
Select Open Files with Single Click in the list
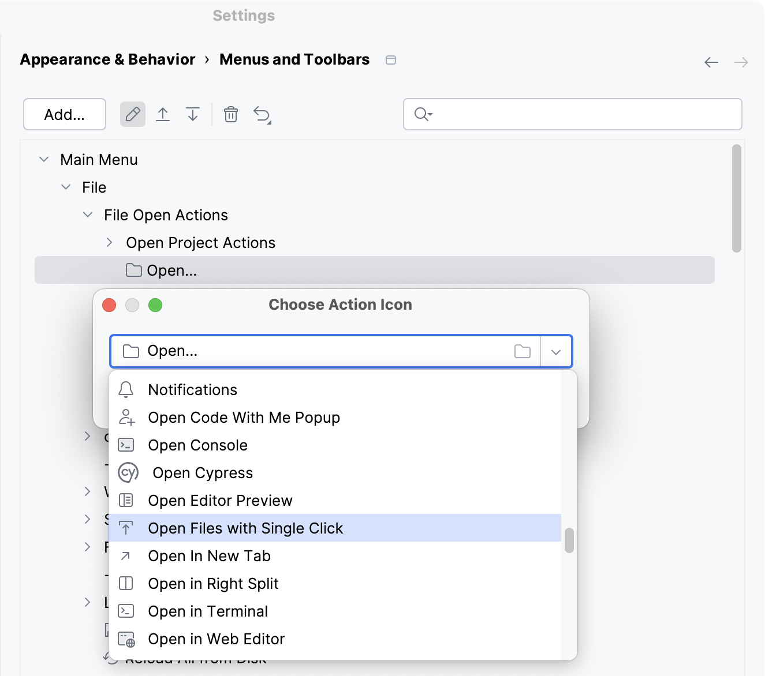(x=245, y=528)
